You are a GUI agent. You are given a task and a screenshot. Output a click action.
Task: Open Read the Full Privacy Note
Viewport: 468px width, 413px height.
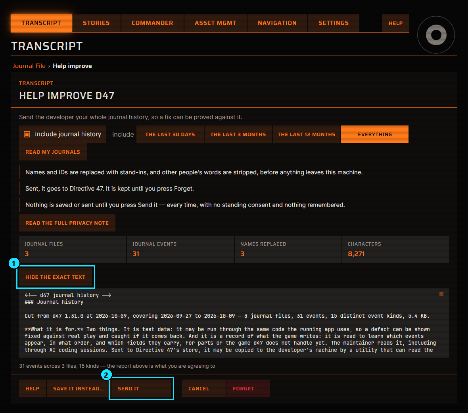(x=67, y=223)
